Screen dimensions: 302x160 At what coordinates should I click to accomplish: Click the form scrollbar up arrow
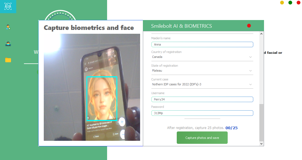point(261,34)
